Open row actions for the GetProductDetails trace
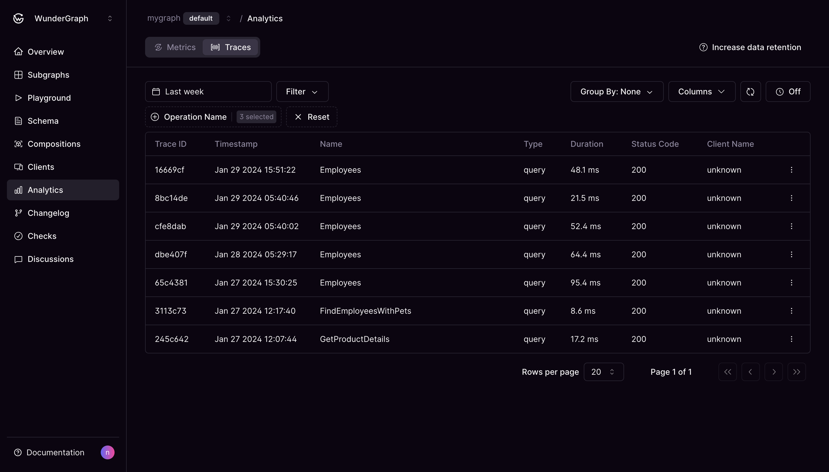This screenshot has width=829, height=472. [x=791, y=339]
